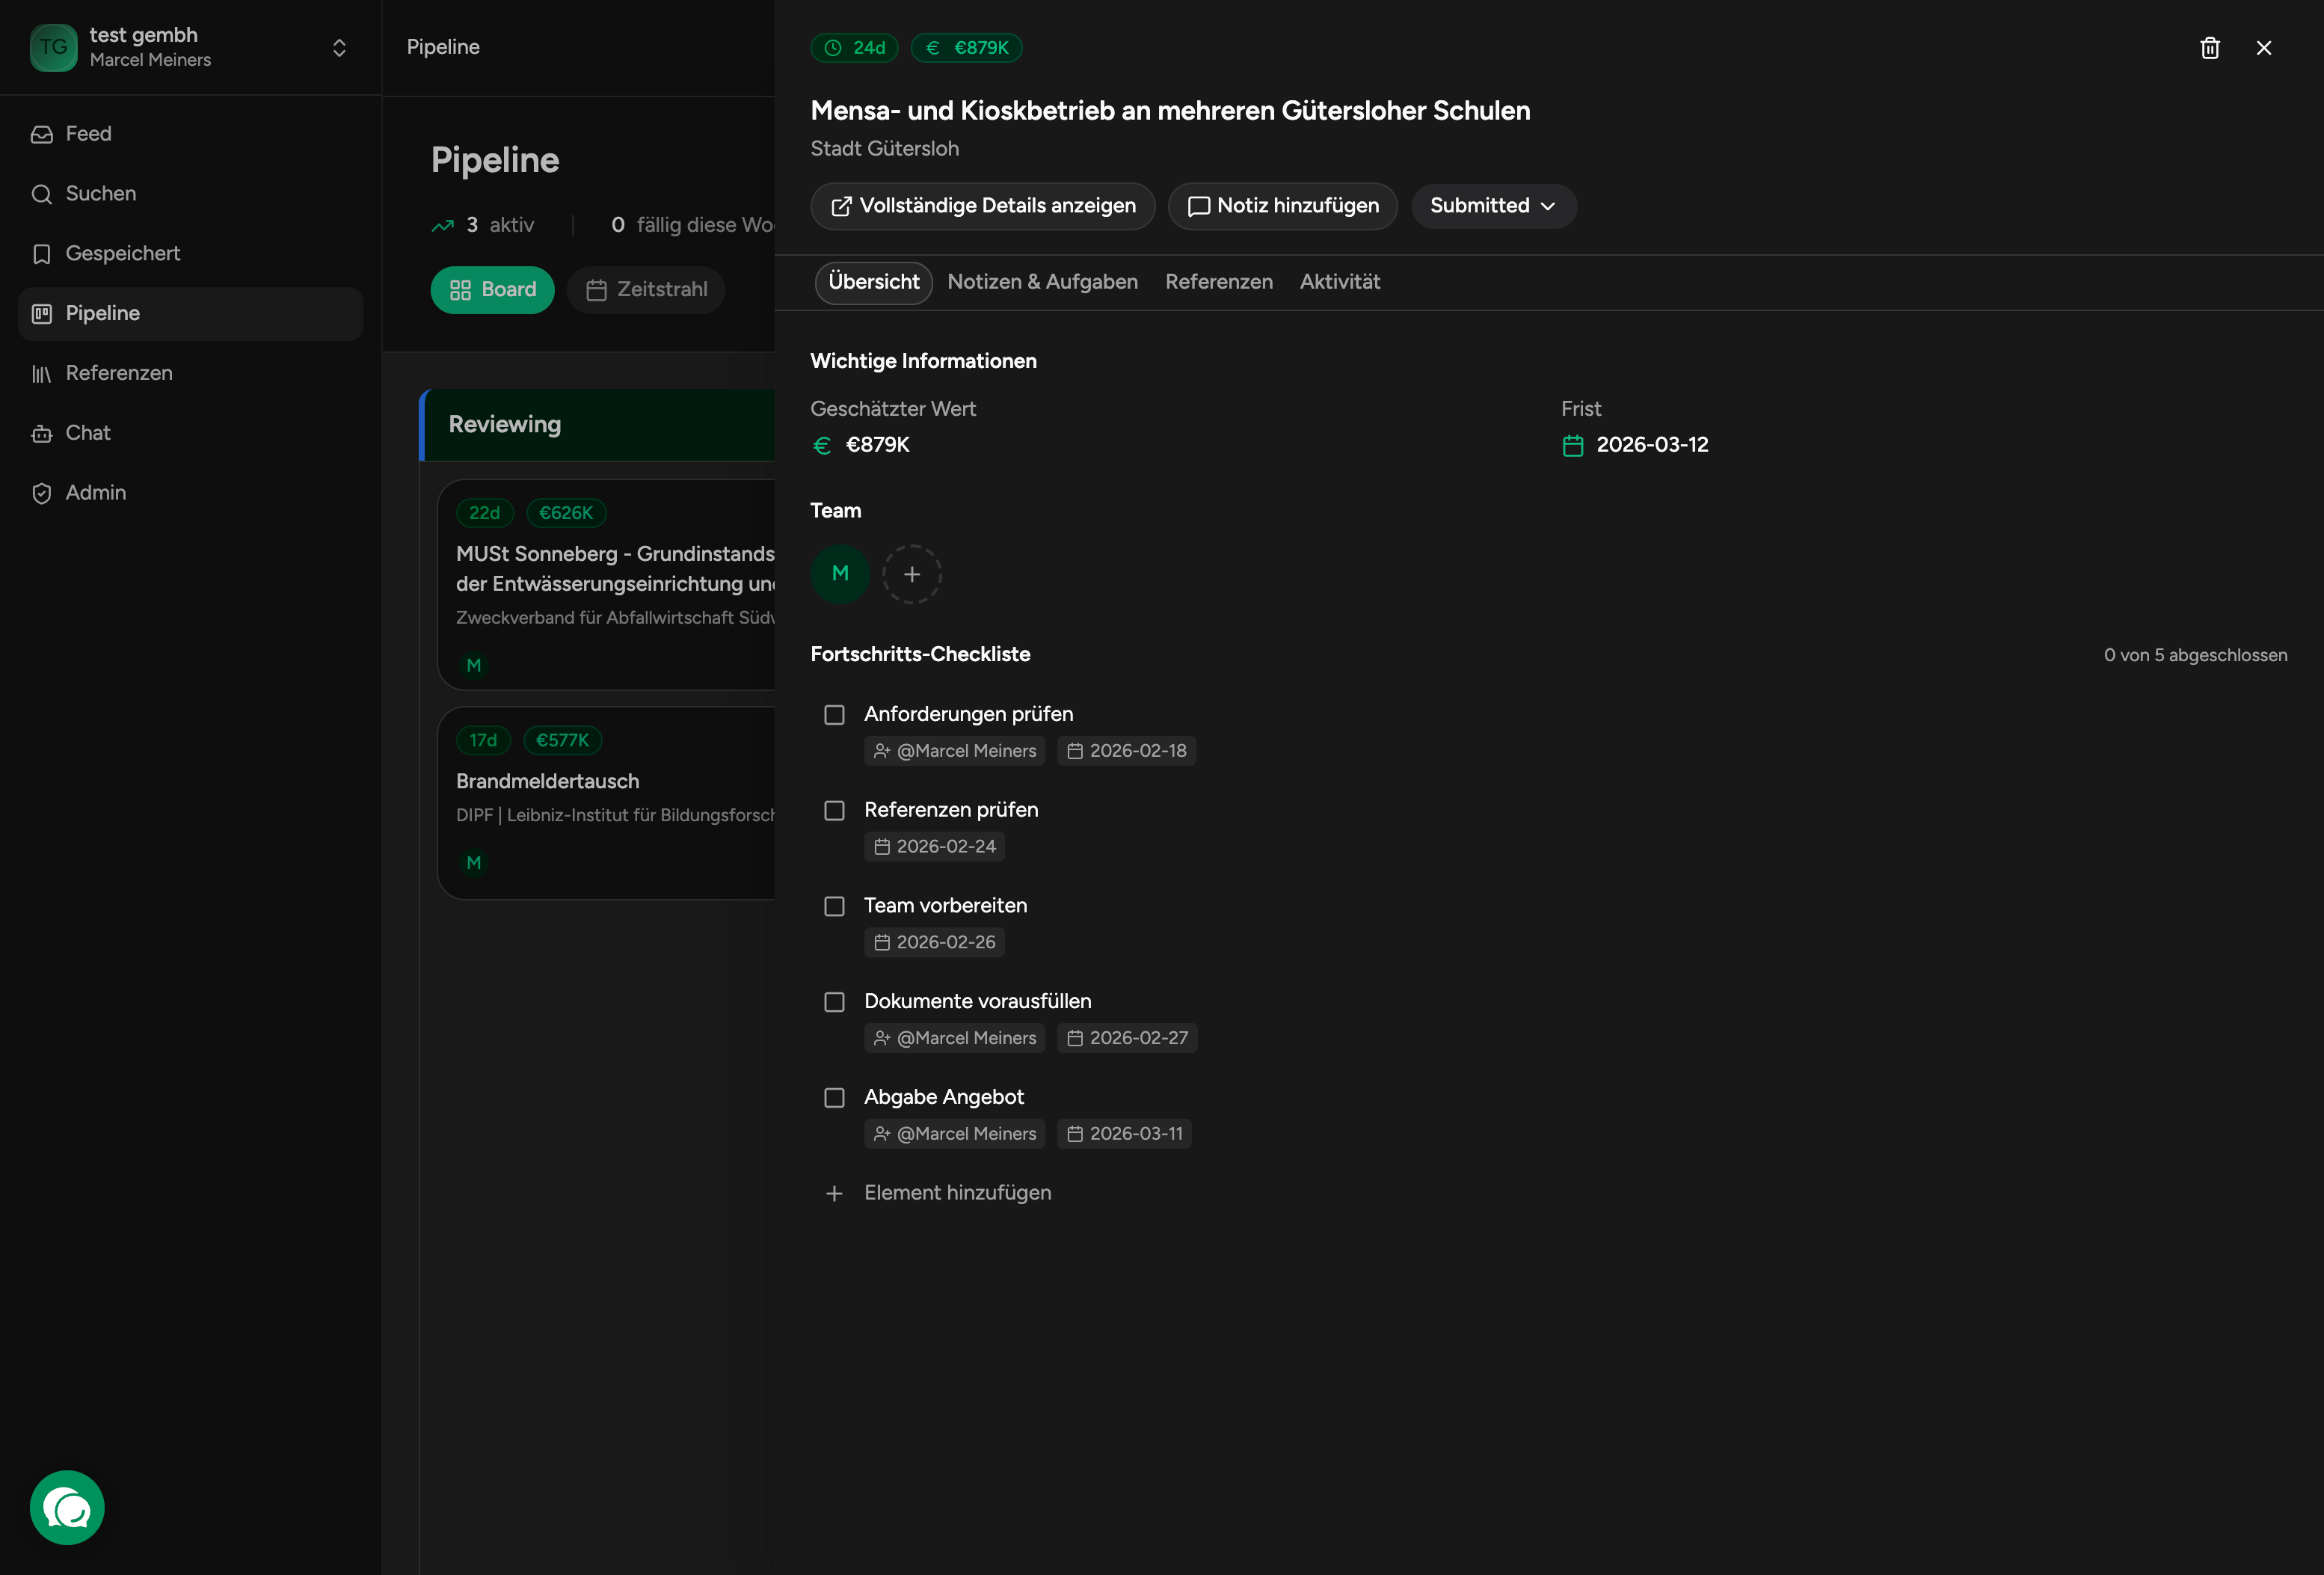Click Vollständige Details anzeigen button

(x=982, y=206)
